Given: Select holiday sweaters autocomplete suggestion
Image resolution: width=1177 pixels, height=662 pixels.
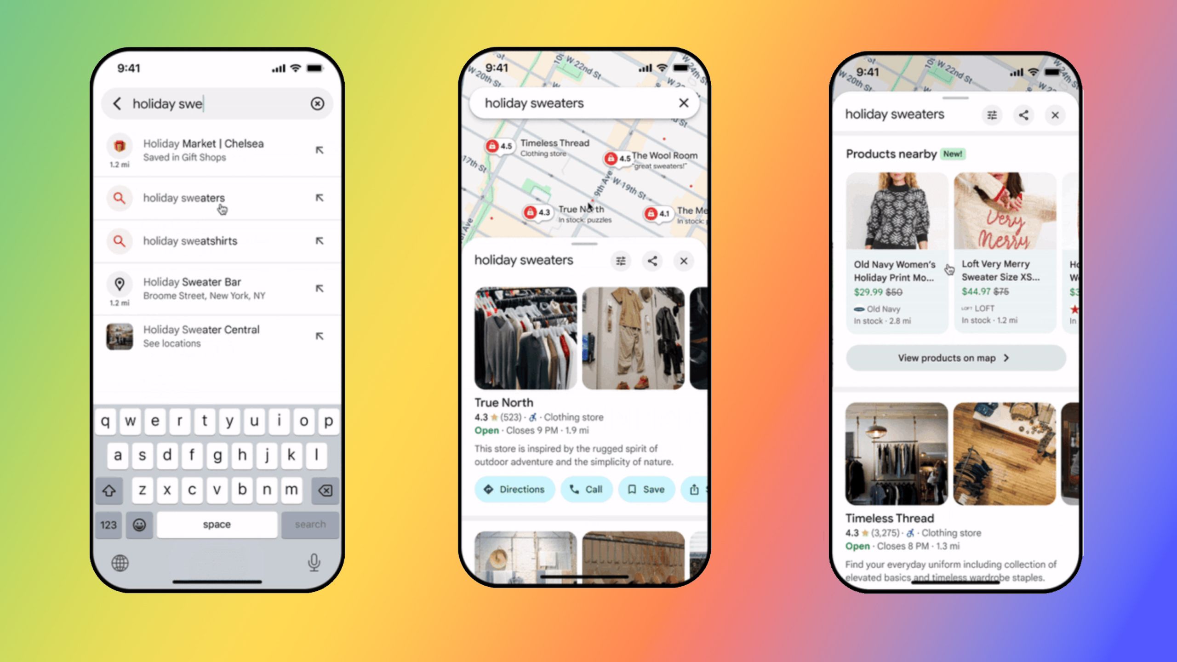Looking at the screenshot, I should [x=184, y=197].
